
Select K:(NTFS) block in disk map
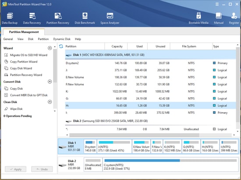tap(172, 146)
